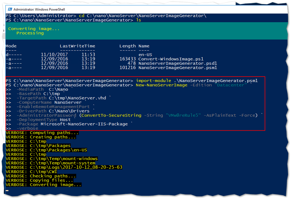Click the 'import-module' command text

point(153,81)
